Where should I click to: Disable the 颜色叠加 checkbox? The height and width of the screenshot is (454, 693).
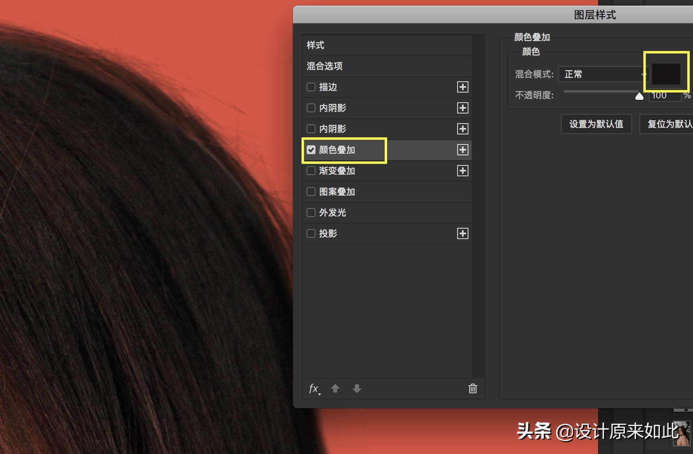click(311, 149)
